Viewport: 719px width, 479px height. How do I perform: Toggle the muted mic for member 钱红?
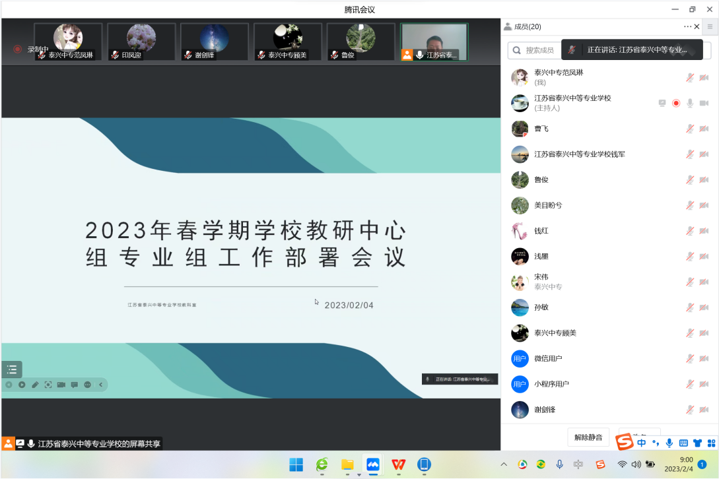[690, 231]
